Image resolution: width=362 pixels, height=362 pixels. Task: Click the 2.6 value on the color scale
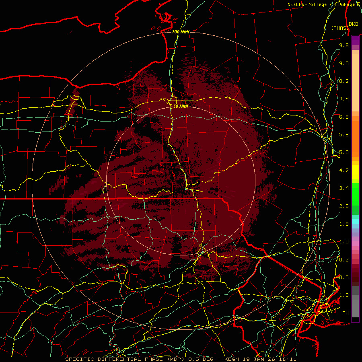tap(344, 206)
